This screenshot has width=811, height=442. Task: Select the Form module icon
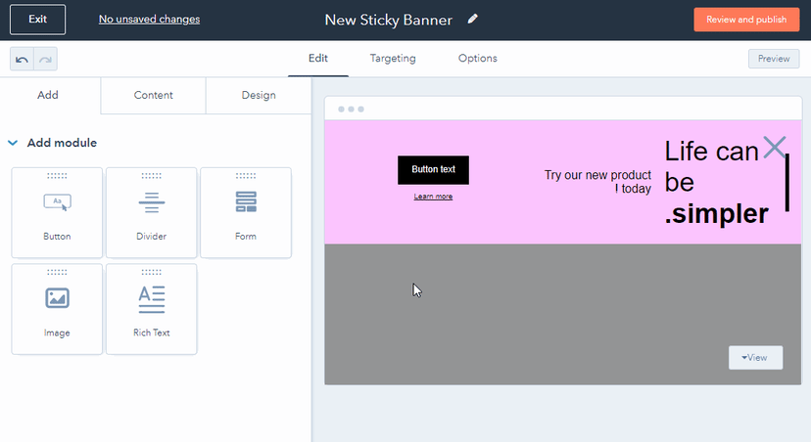[246, 201]
